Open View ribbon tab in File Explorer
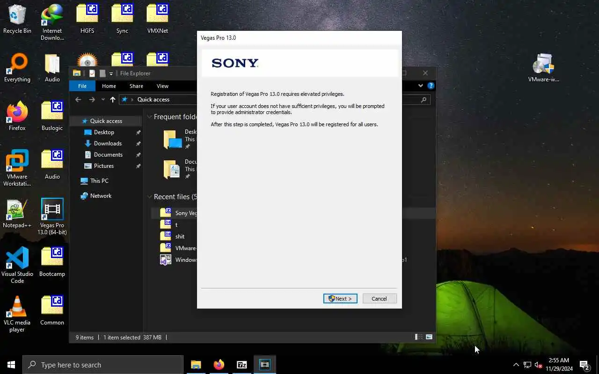 [x=162, y=86]
